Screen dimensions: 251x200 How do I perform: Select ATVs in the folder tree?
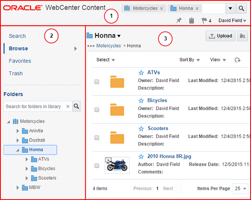(x=40, y=159)
